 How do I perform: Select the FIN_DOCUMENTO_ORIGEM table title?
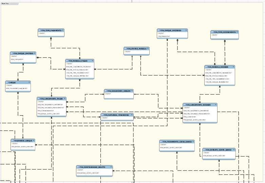[119, 91]
